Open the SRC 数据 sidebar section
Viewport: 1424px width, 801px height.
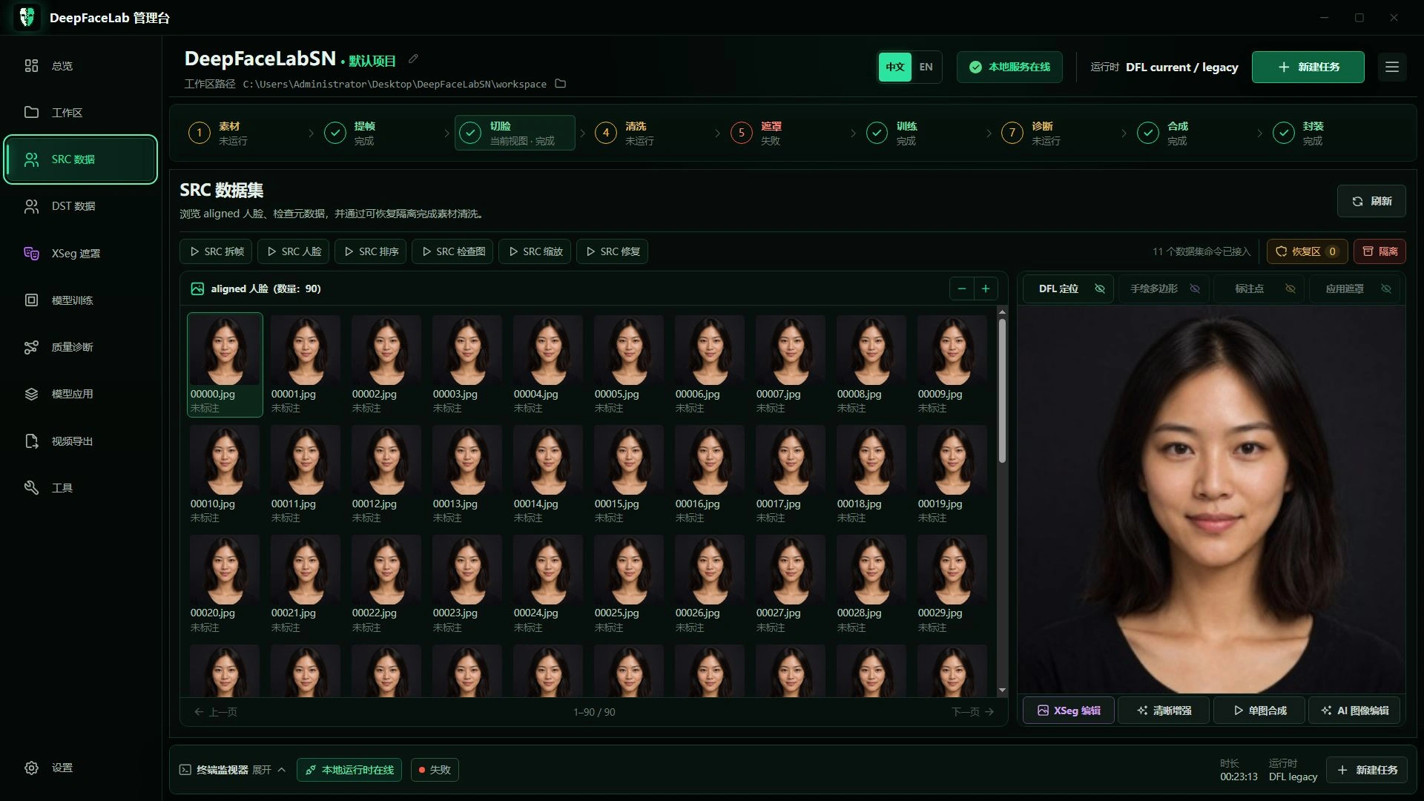coord(81,159)
